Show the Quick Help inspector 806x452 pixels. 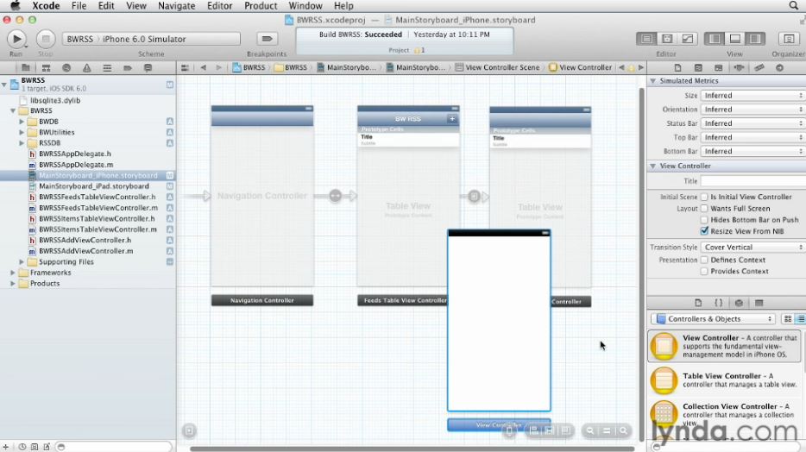pyautogui.click(x=698, y=68)
